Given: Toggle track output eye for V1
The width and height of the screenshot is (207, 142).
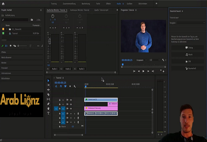Looking at the screenshot, I should 71,109.
